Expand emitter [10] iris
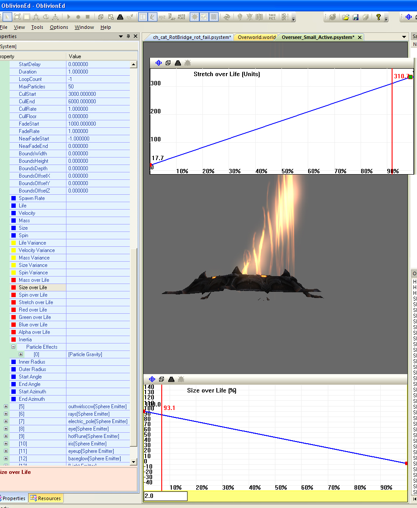This screenshot has height=508, width=417. point(6,444)
